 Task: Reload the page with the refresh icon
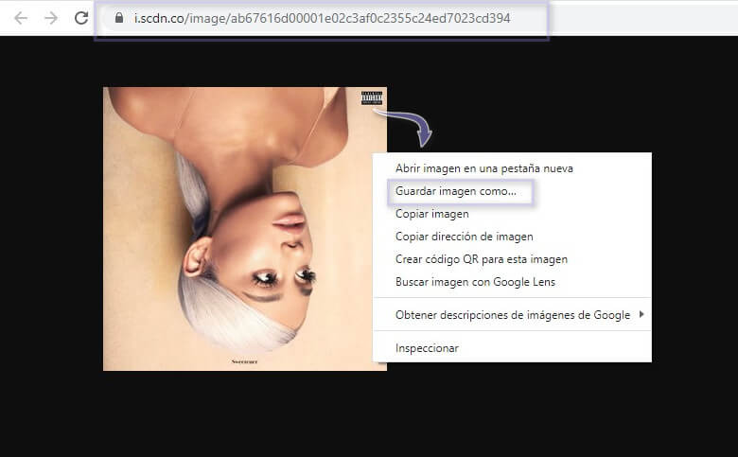coord(81,18)
